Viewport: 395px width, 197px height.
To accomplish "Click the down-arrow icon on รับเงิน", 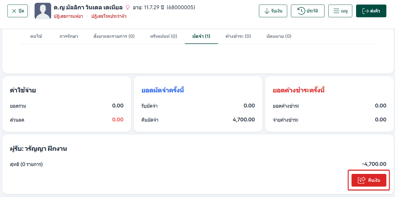I will pyautogui.click(x=266, y=11).
